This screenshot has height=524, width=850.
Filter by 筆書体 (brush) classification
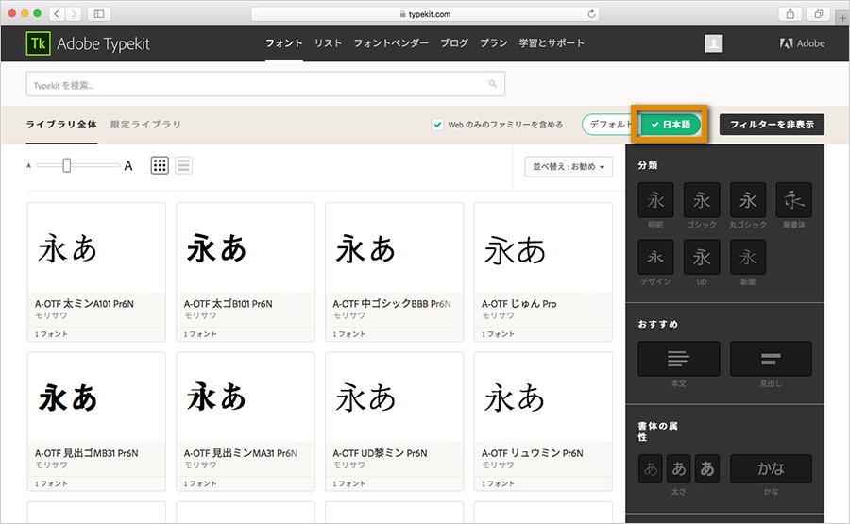[793, 200]
